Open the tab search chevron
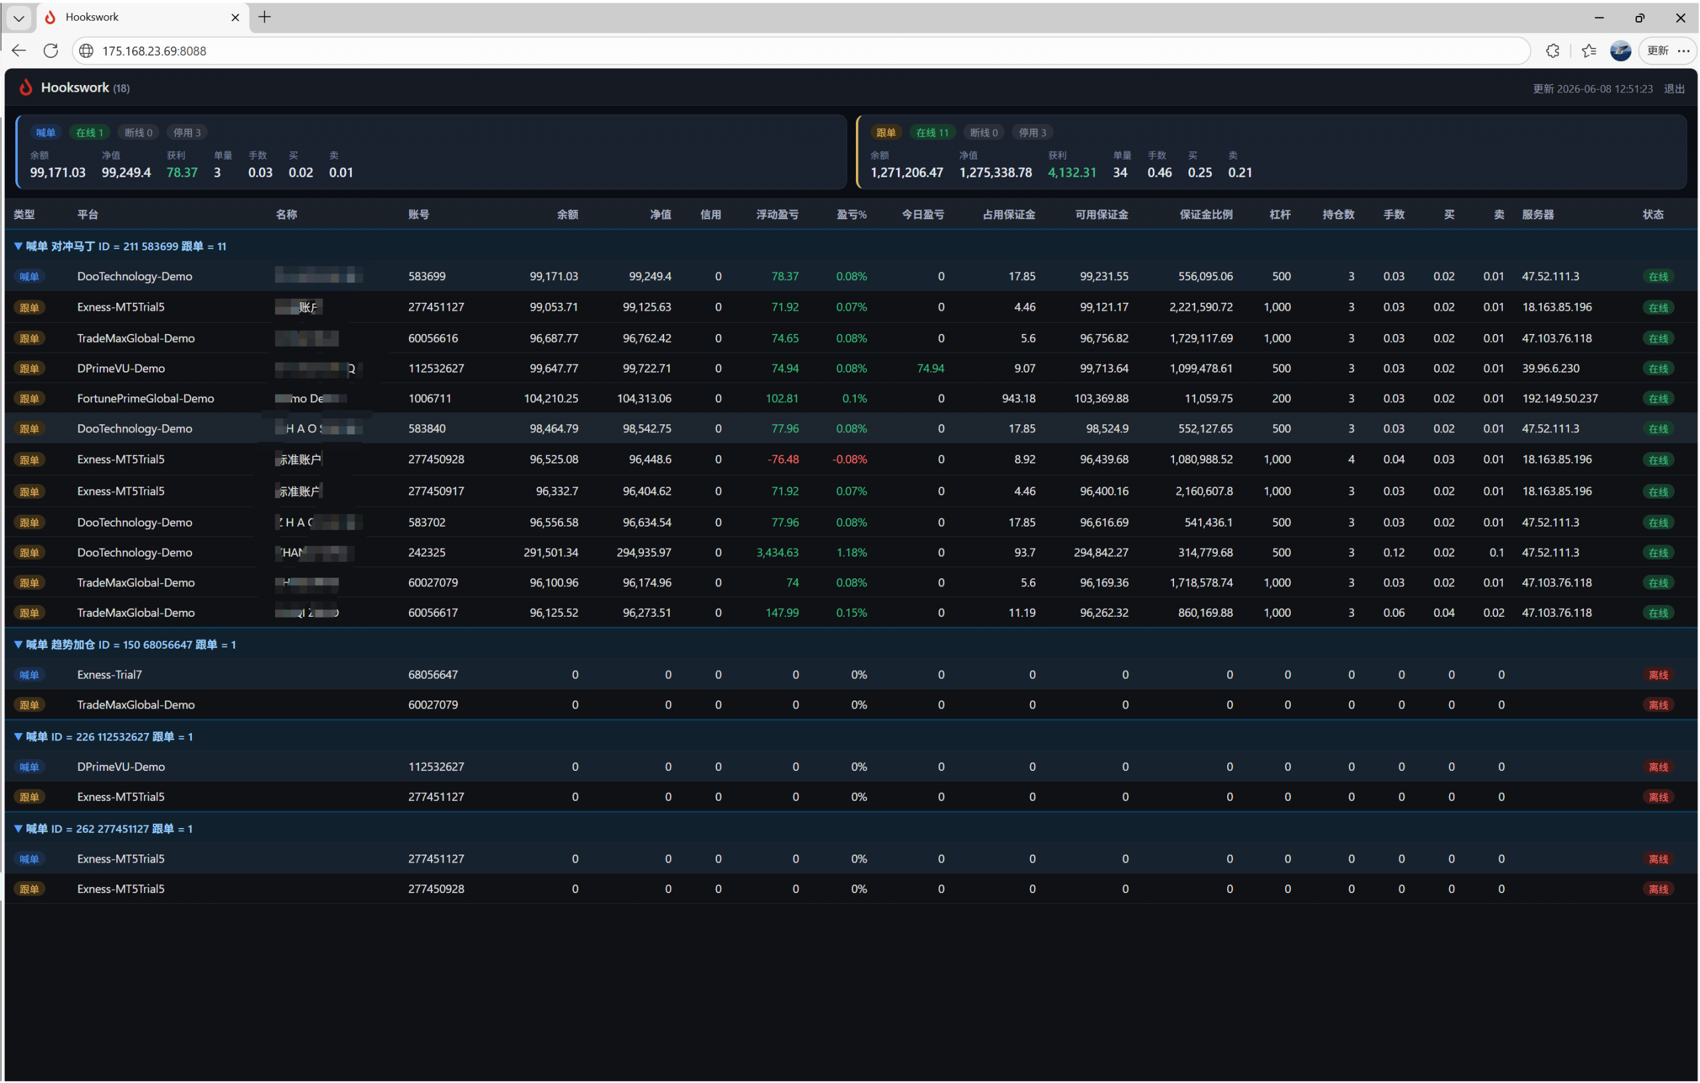The width and height of the screenshot is (1700, 1083). [19, 18]
